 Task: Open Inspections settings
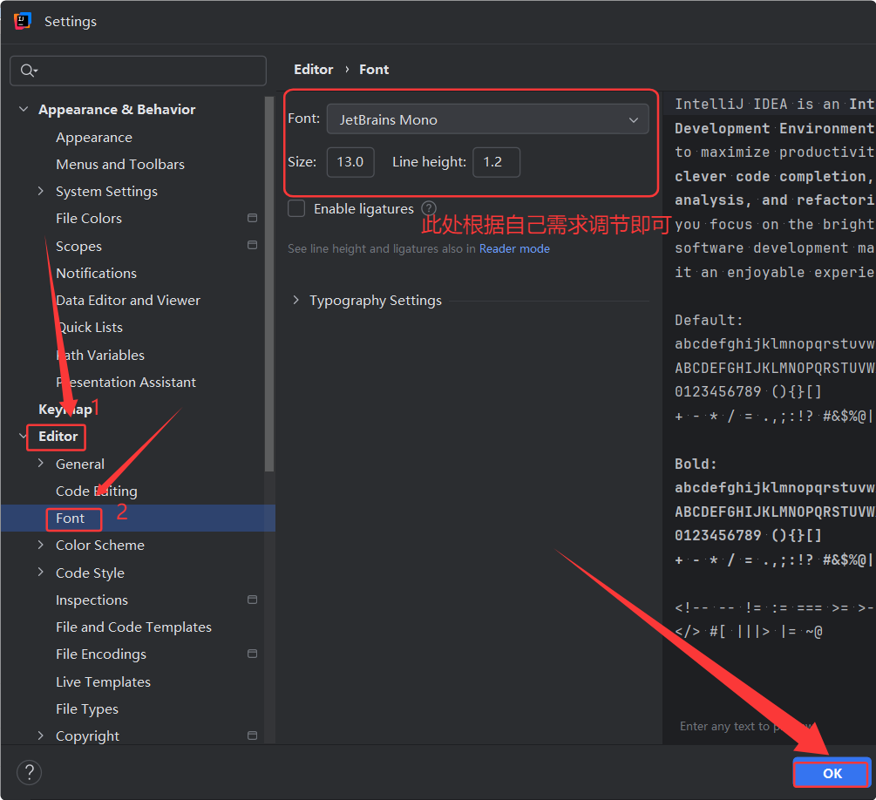tap(92, 600)
